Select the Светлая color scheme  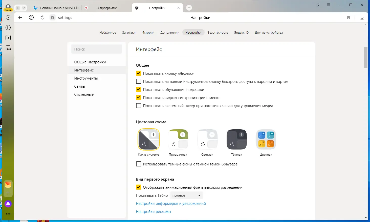tap(207, 139)
